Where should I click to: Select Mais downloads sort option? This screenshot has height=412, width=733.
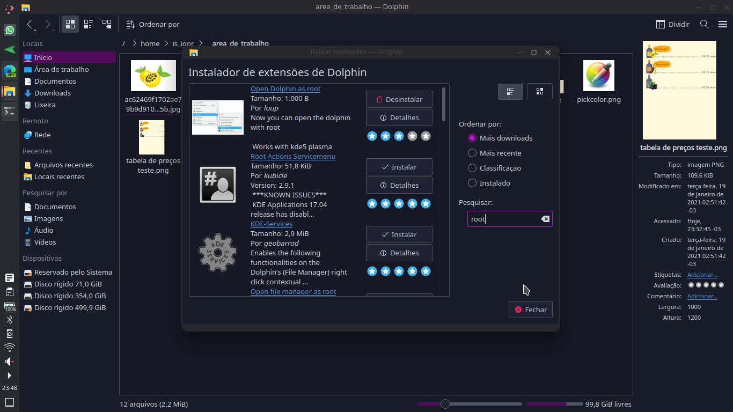(500, 138)
